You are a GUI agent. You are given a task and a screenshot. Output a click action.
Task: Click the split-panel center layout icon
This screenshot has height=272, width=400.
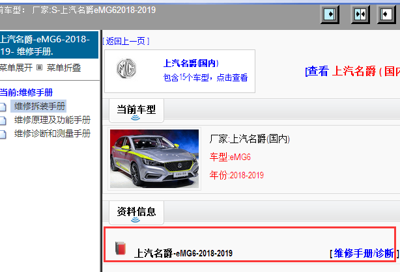coord(360,14)
